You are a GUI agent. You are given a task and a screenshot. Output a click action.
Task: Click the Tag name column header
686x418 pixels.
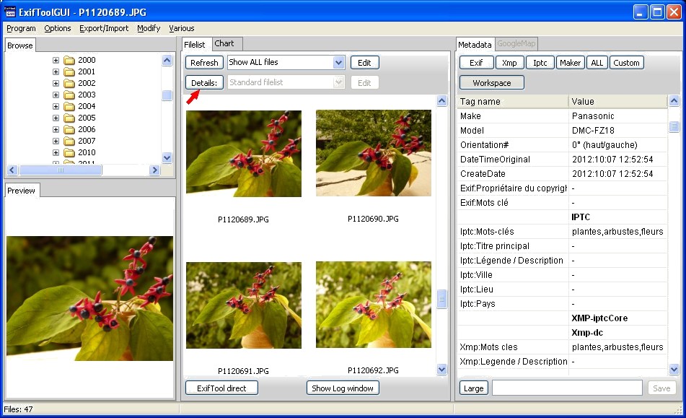513,102
